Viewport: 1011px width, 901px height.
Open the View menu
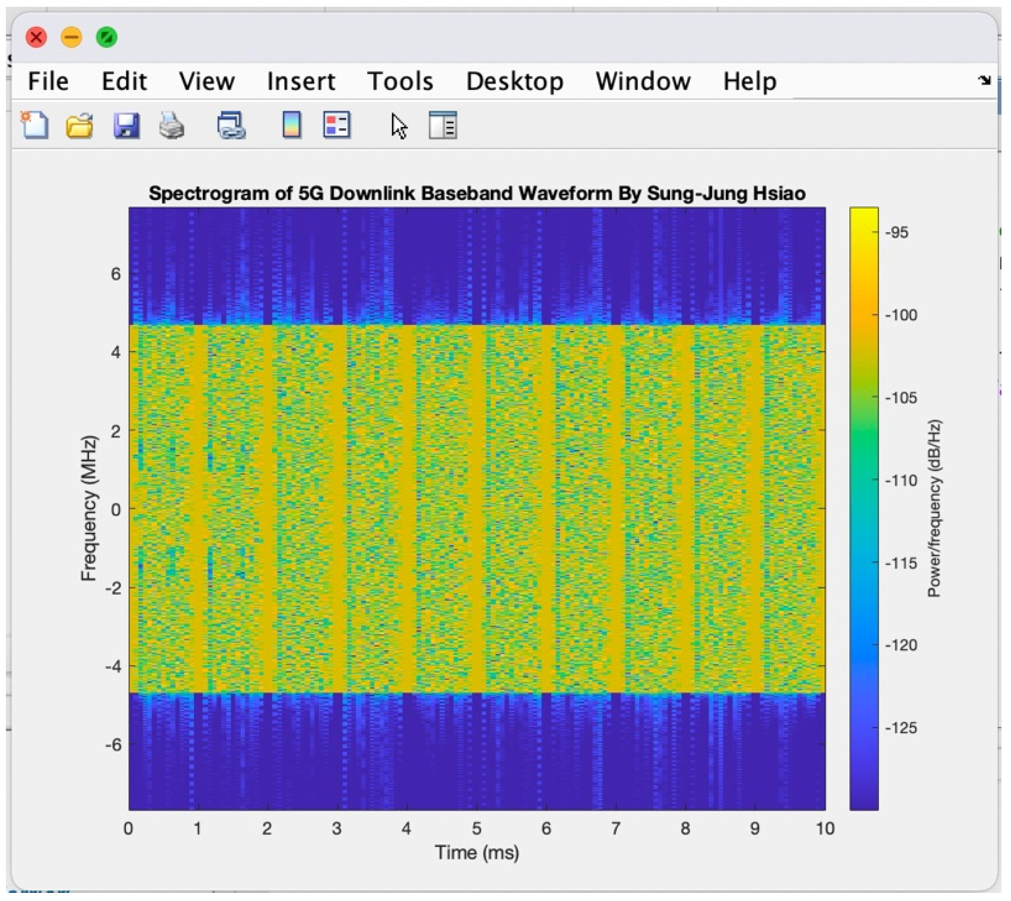(x=206, y=81)
